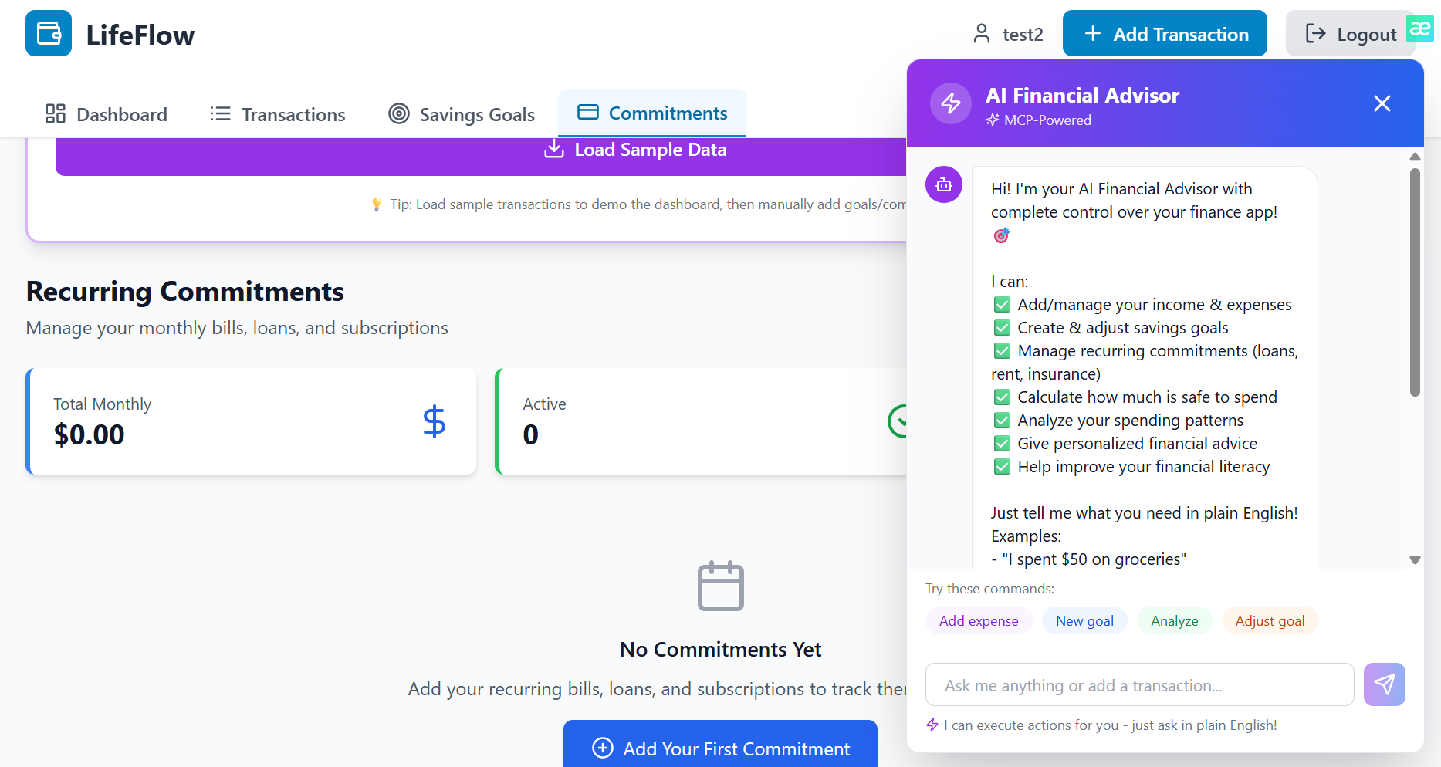Click the Analyze suggestion chip

point(1175,621)
